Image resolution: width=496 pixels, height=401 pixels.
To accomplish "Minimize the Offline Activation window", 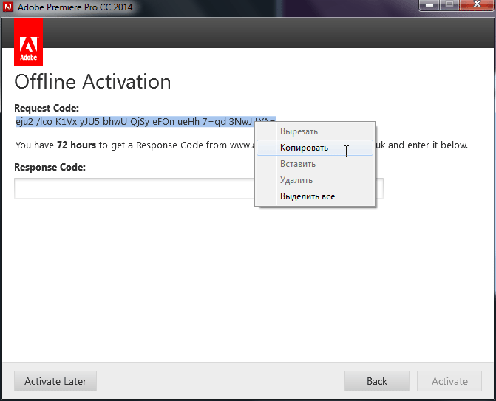I will pos(429,4).
